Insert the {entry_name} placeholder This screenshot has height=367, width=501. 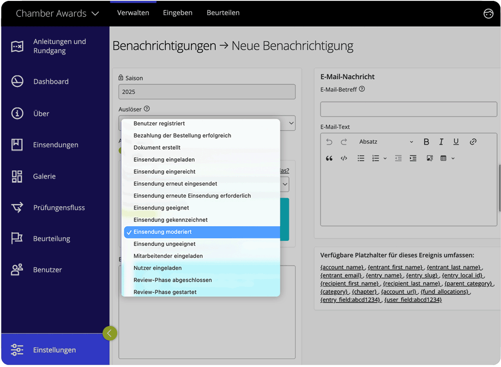click(384, 275)
